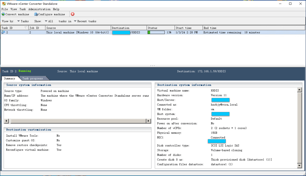Click the Convert machine toolbar button
This screenshot has width=306, height=176.
[15, 14]
